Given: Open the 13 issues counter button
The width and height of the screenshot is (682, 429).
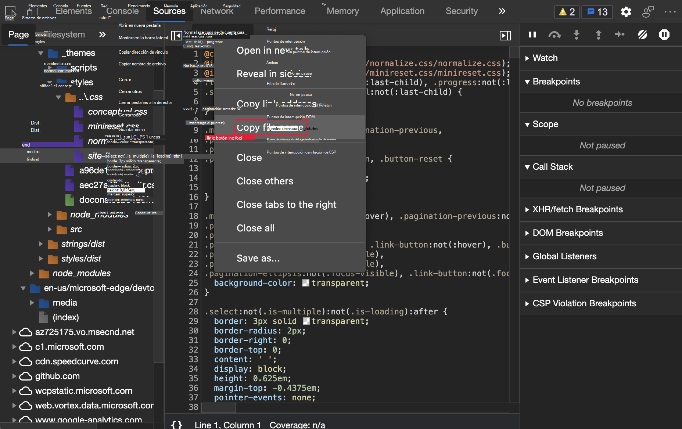Looking at the screenshot, I should pos(597,12).
